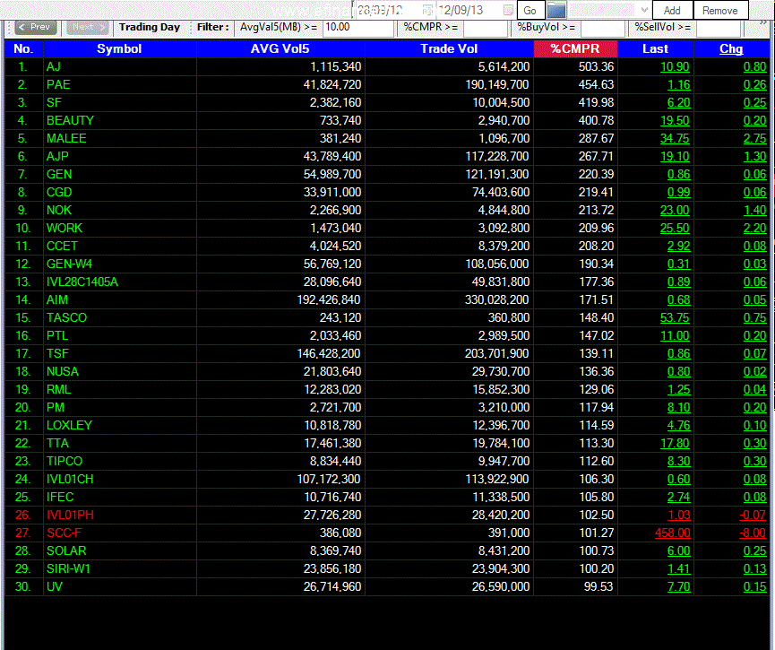Image resolution: width=775 pixels, height=650 pixels.
Task: Click PAE %CMPR value 454.63
Action: pos(596,84)
